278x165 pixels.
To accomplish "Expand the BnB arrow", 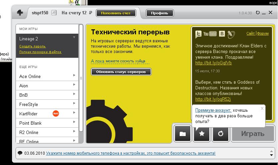I will 74,94.
